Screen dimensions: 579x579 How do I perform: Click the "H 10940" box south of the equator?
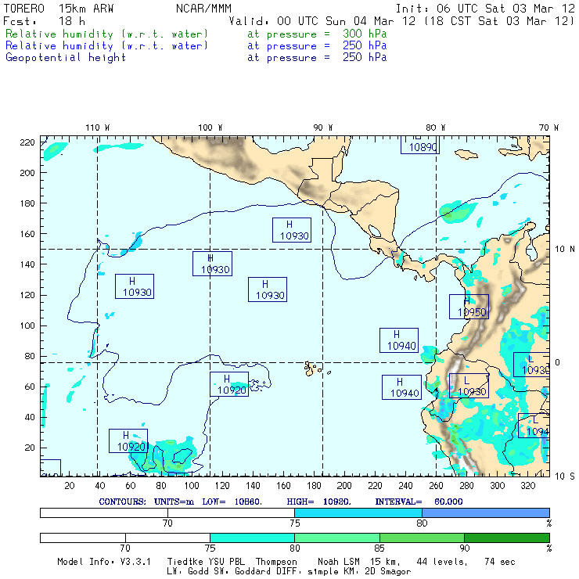tap(401, 387)
